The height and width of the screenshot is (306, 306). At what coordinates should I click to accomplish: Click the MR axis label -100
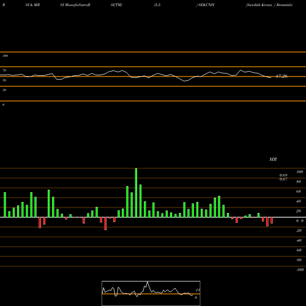(300, 270)
